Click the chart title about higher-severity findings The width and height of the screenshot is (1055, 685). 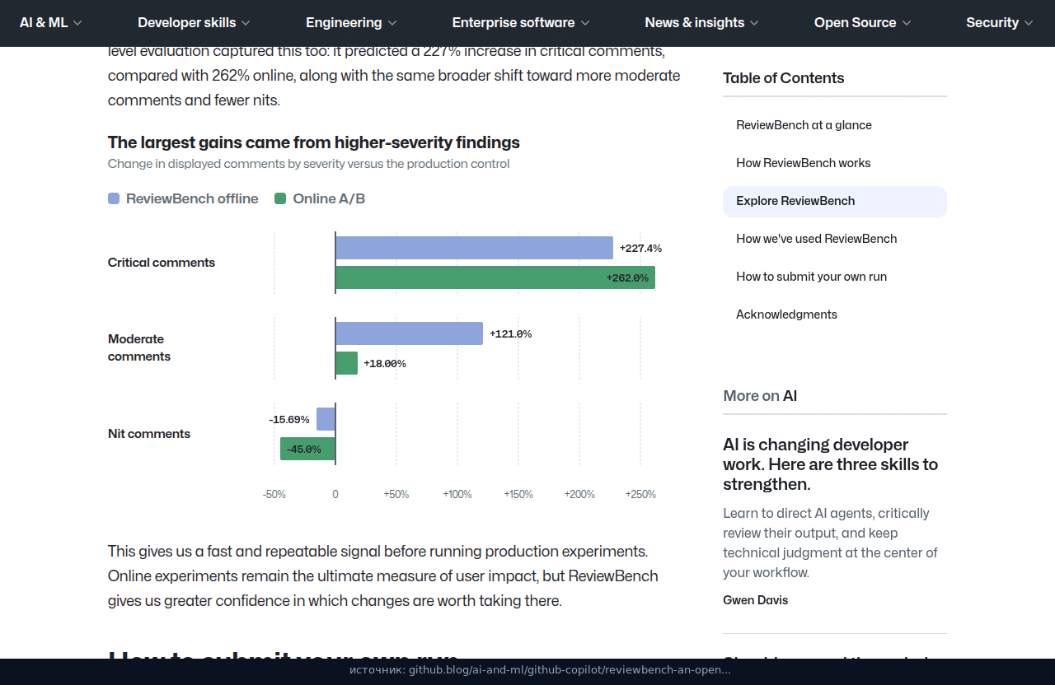[x=314, y=142]
